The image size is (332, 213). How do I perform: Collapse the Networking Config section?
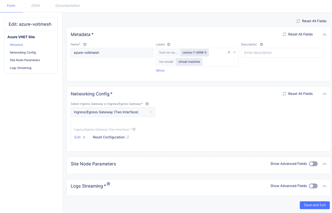pos(324,94)
